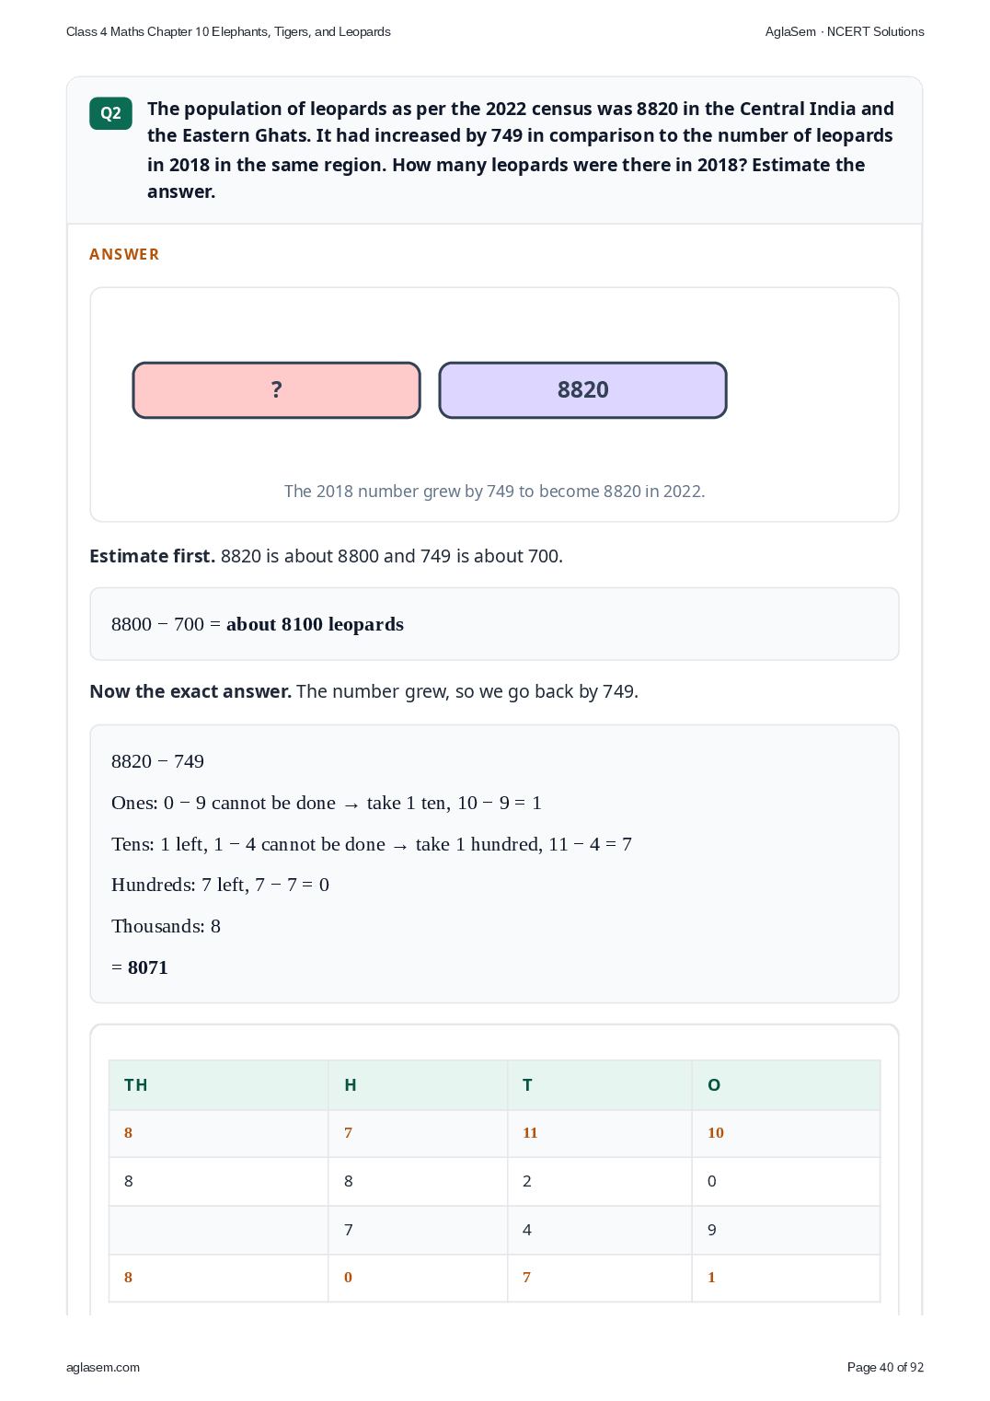The image size is (990, 1401).
Task: Click the bold 8071 final answer
Action: pyautogui.click(x=148, y=967)
